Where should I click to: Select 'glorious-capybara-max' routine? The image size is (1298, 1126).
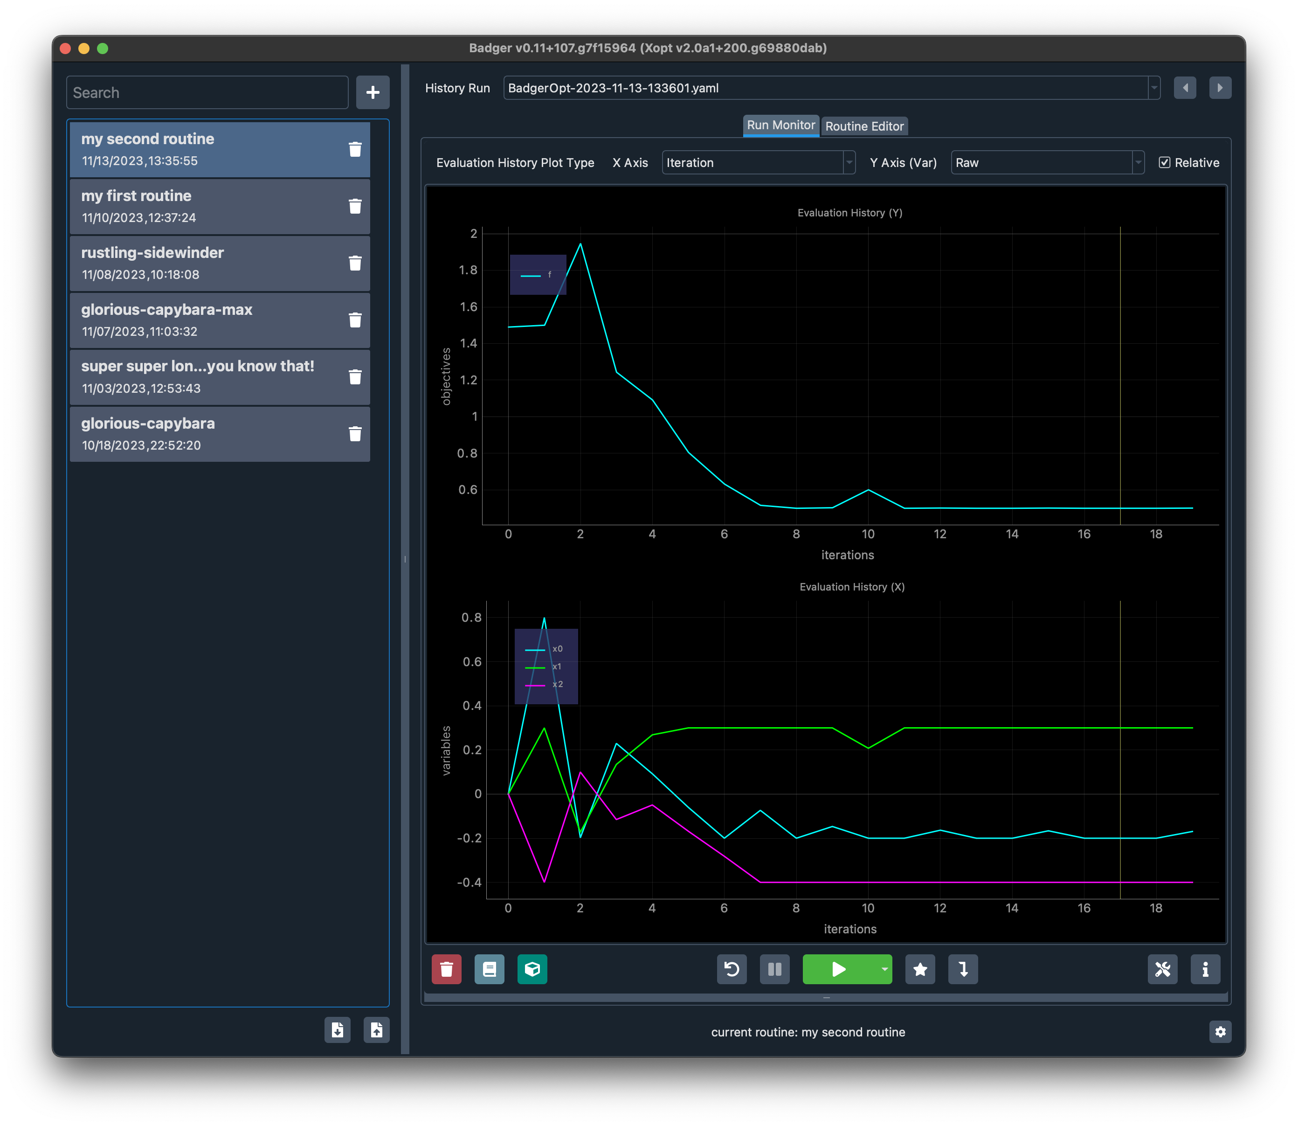coord(220,320)
